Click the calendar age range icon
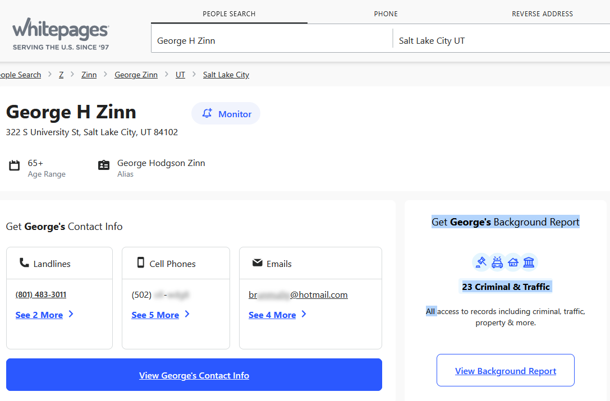 click(15, 165)
